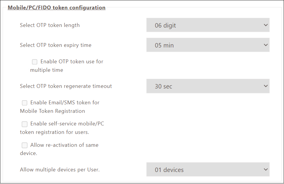Click the "Select OTP token expiry time" label
The image size is (284, 184).
point(56,45)
